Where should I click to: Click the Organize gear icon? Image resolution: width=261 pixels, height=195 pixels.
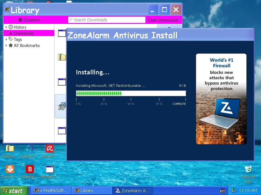[x=20, y=20]
